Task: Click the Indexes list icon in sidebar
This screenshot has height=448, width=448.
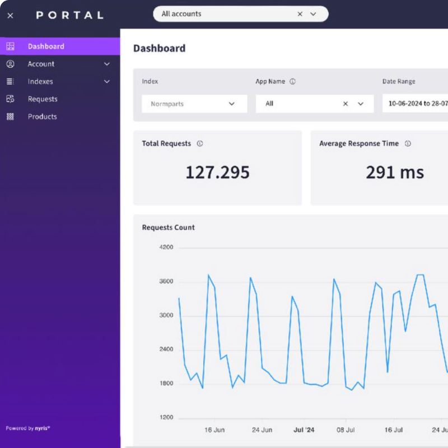Action: pyautogui.click(x=10, y=82)
